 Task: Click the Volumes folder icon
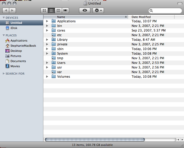click(x=54, y=76)
